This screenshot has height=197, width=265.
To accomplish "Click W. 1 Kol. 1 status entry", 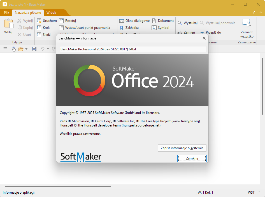I will (x=205, y=193).
